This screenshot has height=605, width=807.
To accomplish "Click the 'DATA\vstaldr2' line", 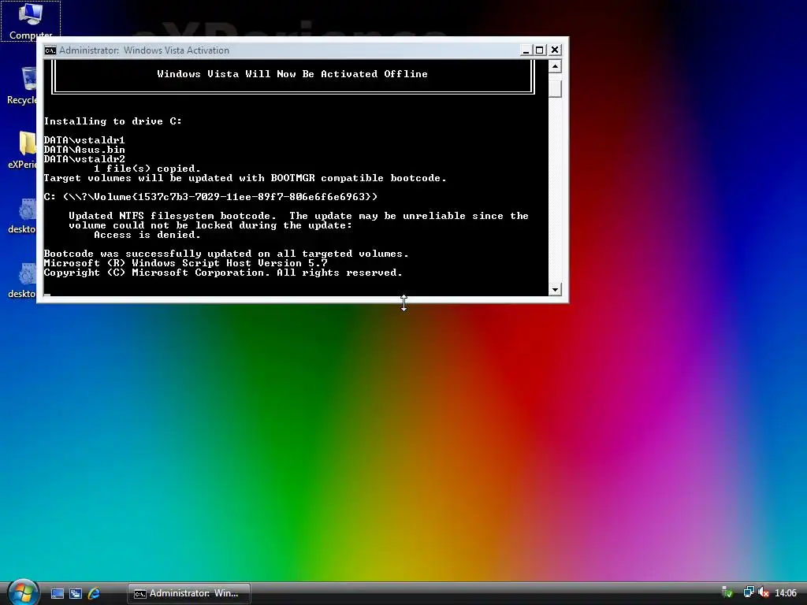I will click(84, 159).
